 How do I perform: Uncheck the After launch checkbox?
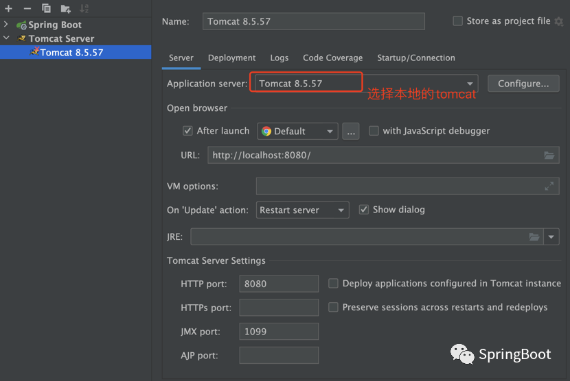coord(187,131)
